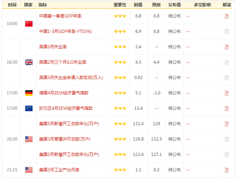
Task: Open 美国3月新屋开工总数年化 link with forecast 129
Action: 69,124
